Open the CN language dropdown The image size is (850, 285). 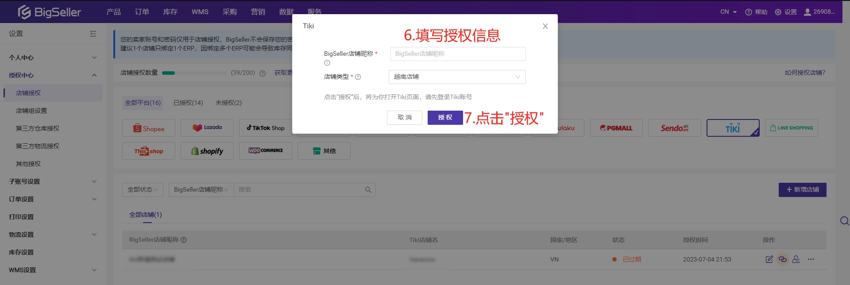[x=728, y=12]
